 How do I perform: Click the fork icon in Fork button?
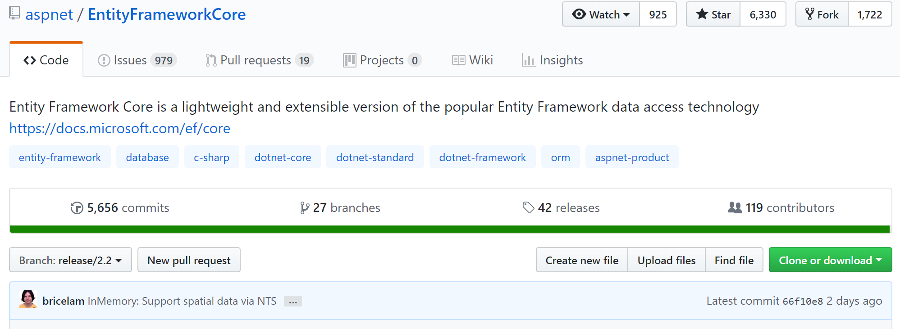pyautogui.click(x=810, y=14)
